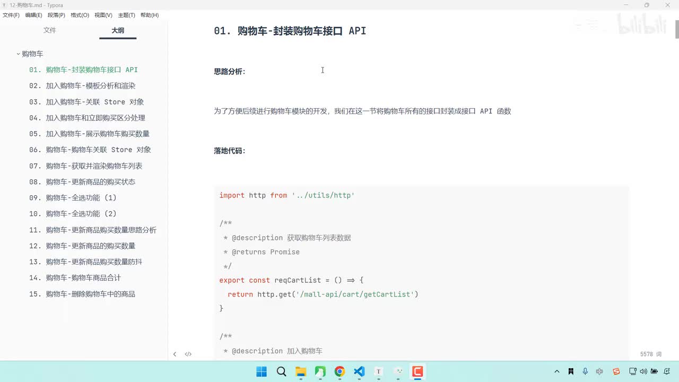Go to outline item 12. 购物车-更新商品的购买数量
Image resolution: width=679 pixels, height=382 pixels.
[82, 246]
